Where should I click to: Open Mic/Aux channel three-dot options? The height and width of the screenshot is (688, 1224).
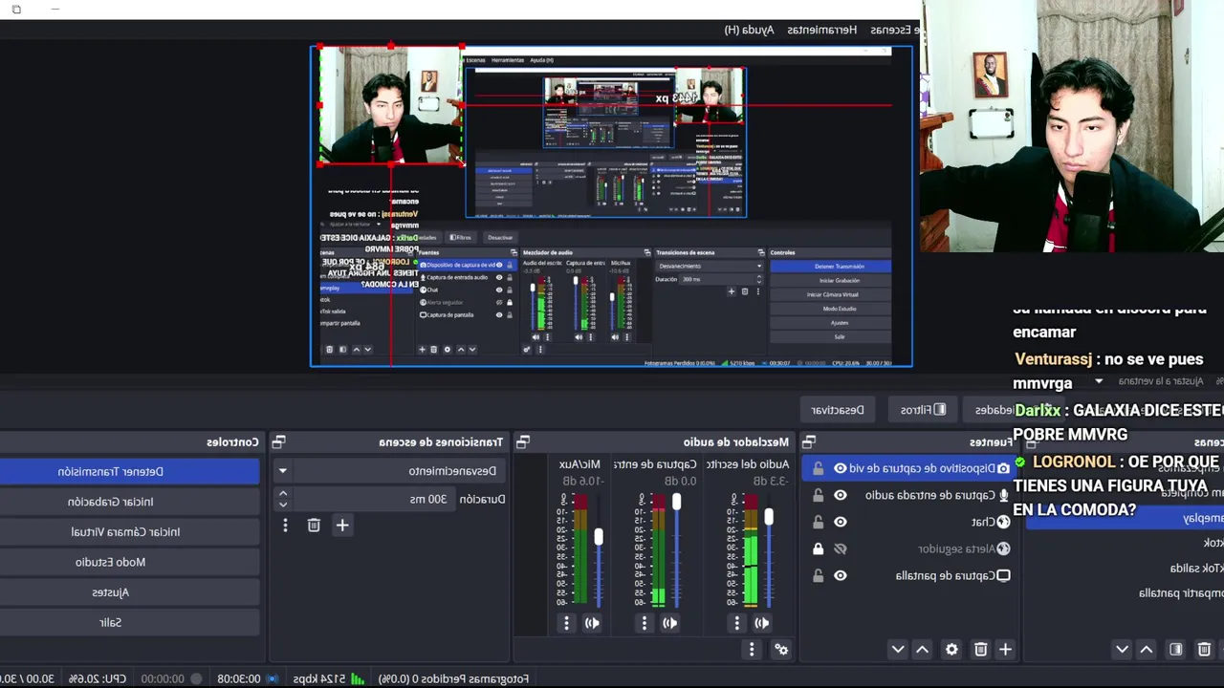[x=566, y=623]
